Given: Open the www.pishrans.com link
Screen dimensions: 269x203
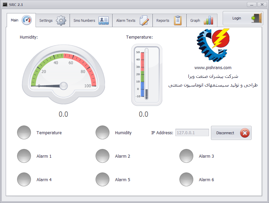Looking at the screenshot, I should (213, 67).
